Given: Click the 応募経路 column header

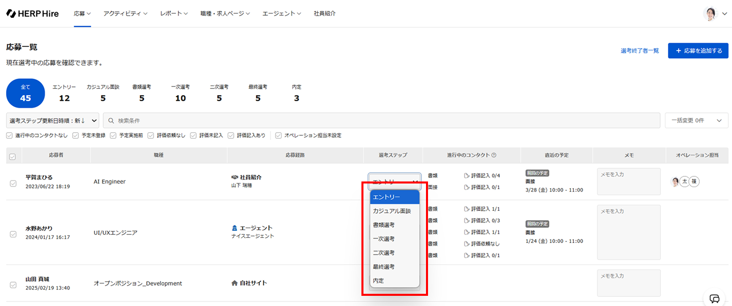Looking at the screenshot, I should (x=295, y=155).
